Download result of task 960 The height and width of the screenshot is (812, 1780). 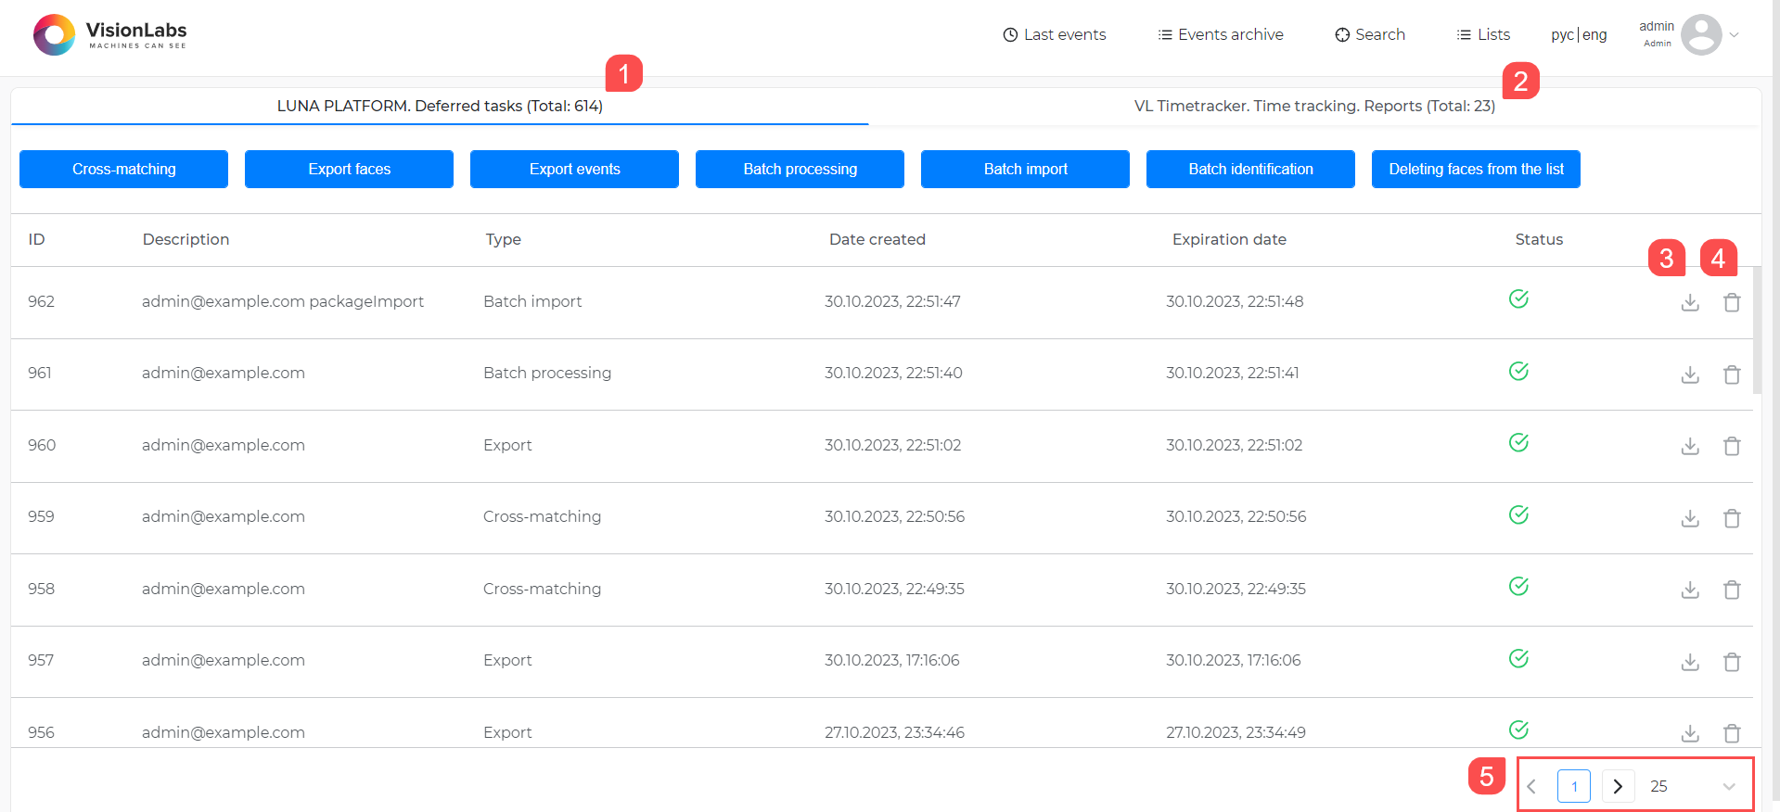point(1690,447)
